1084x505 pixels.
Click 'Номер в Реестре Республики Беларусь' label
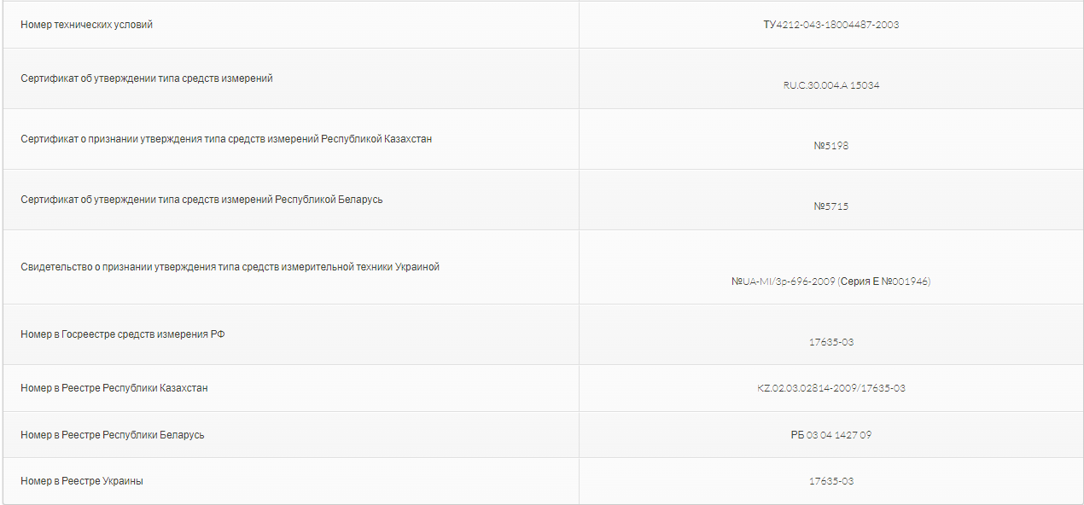pos(113,435)
